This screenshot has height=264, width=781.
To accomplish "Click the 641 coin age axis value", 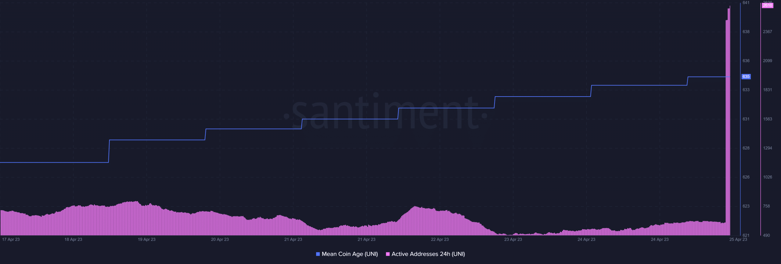I will point(746,3).
